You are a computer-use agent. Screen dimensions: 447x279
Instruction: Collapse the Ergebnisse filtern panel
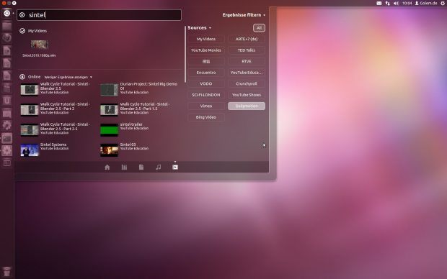(x=244, y=15)
